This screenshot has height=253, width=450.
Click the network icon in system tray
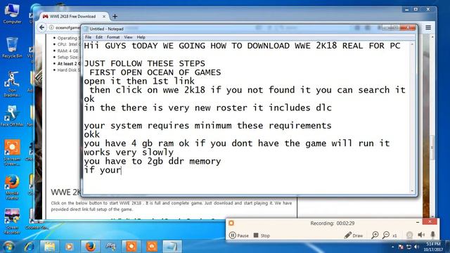pyautogui.click(x=409, y=247)
